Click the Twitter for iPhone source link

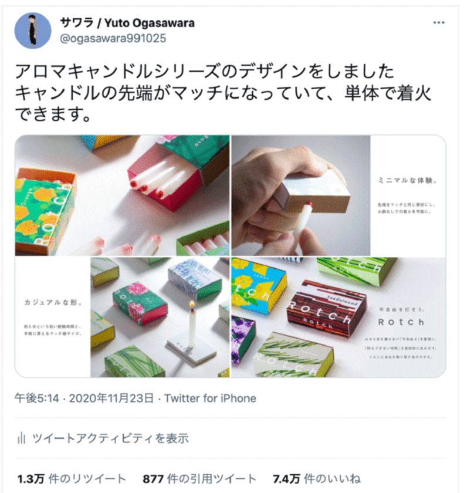pos(210,399)
